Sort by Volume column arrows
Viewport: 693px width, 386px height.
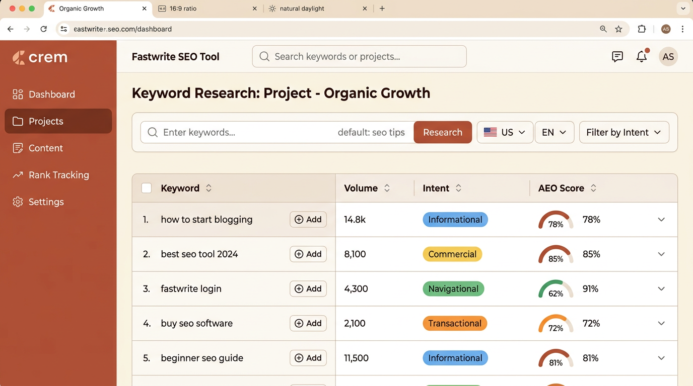[387, 188]
